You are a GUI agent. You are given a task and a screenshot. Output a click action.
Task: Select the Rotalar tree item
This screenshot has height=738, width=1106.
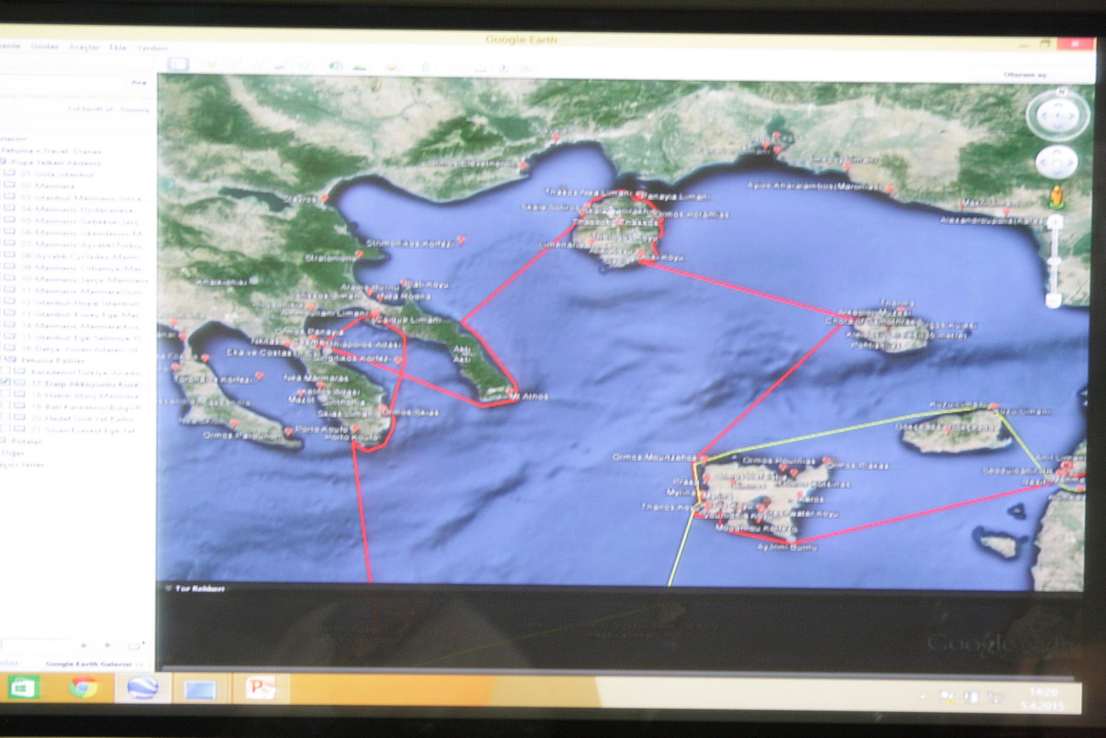click(27, 441)
